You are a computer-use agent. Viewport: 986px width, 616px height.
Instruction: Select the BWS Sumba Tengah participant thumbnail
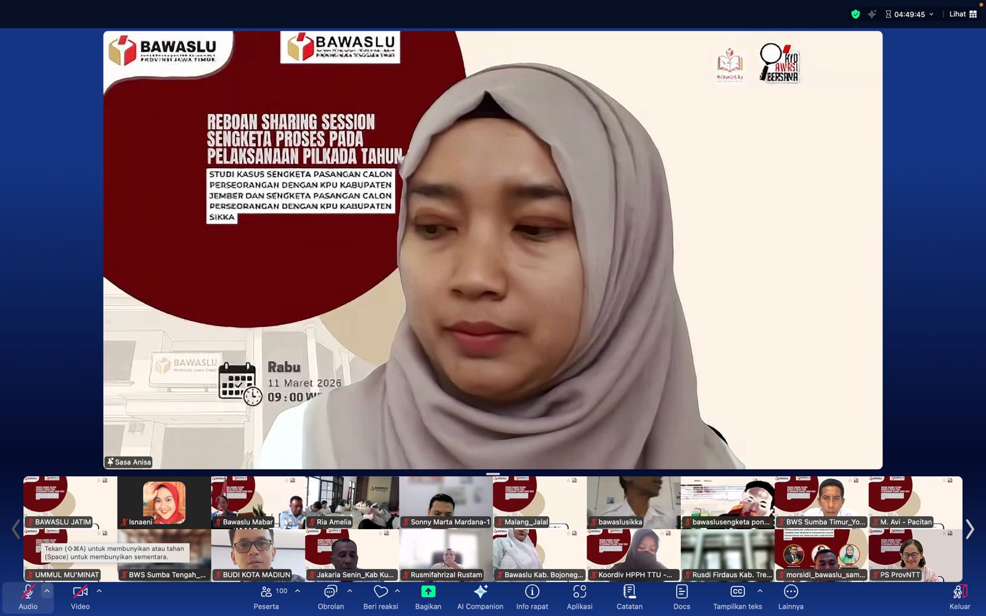coord(164,555)
